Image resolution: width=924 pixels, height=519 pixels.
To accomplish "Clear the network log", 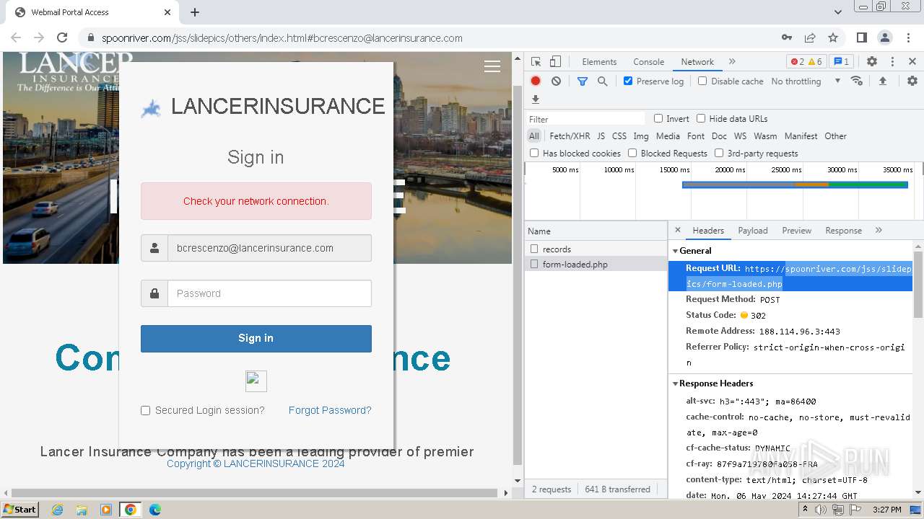I will coord(556,81).
